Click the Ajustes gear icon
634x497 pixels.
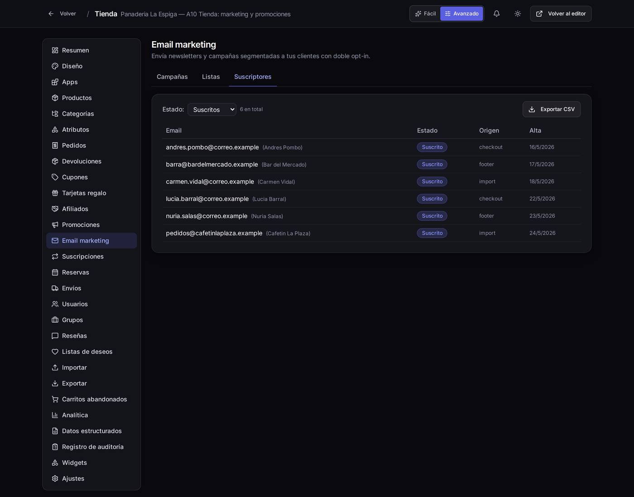[55, 478]
